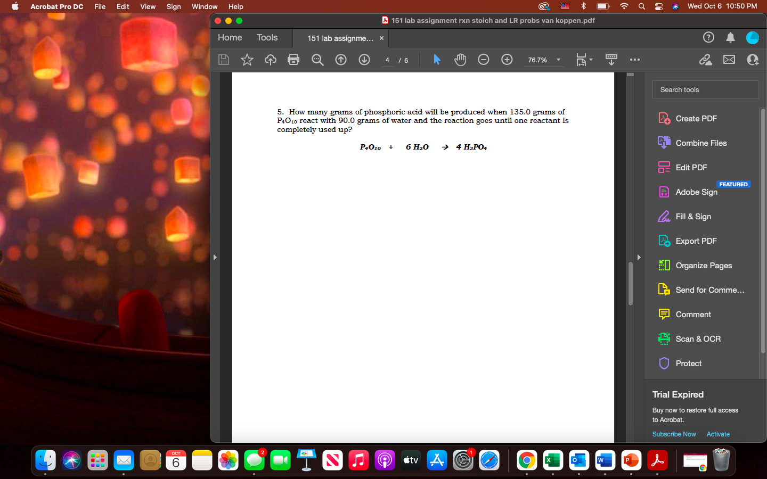
Task: Close the 151 lab assignment tab
Action: point(381,38)
